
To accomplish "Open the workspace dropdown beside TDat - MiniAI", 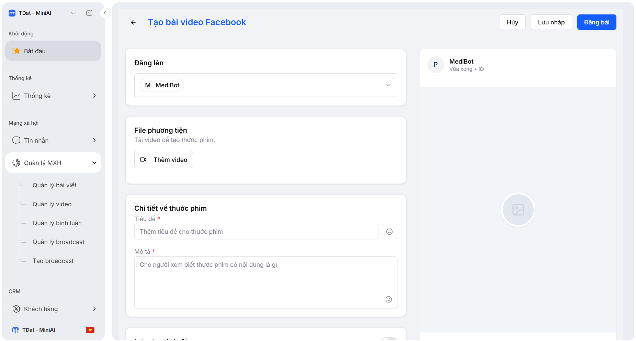I will (x=73, y=13).
